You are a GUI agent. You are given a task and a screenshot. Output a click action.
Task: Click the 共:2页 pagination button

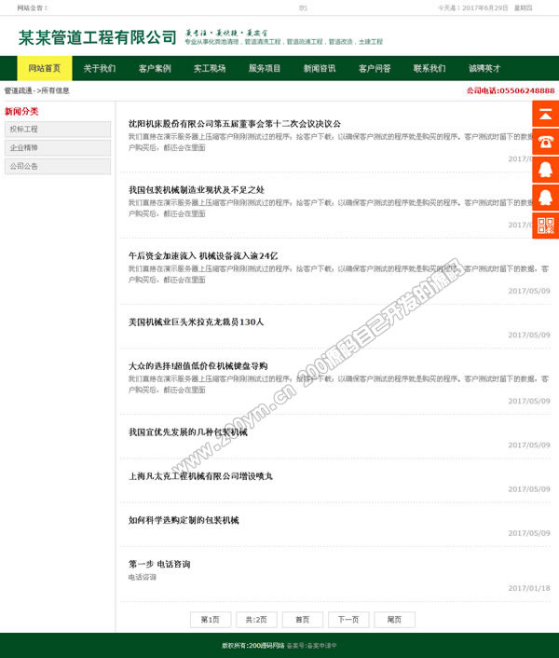pyautogui.click(x=256, y=620)
